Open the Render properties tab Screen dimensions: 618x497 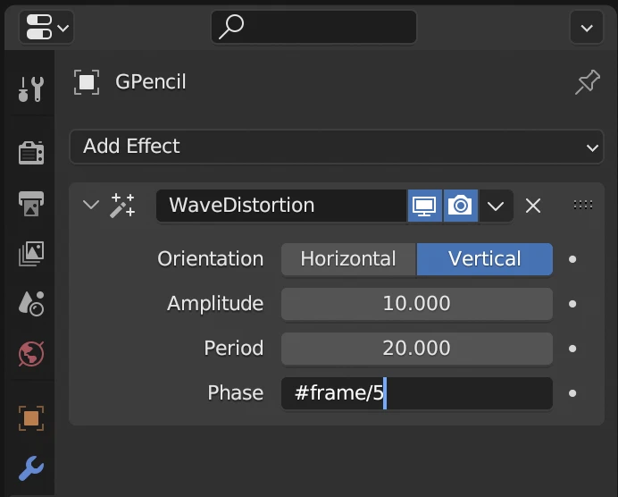coord(31,152)
